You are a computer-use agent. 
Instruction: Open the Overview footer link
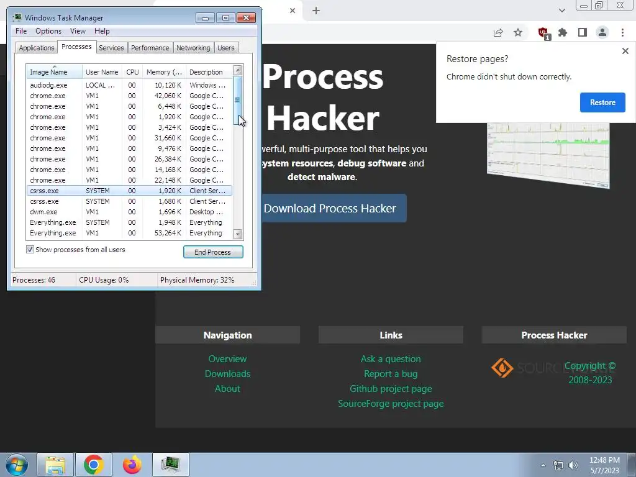coord(227,359)
